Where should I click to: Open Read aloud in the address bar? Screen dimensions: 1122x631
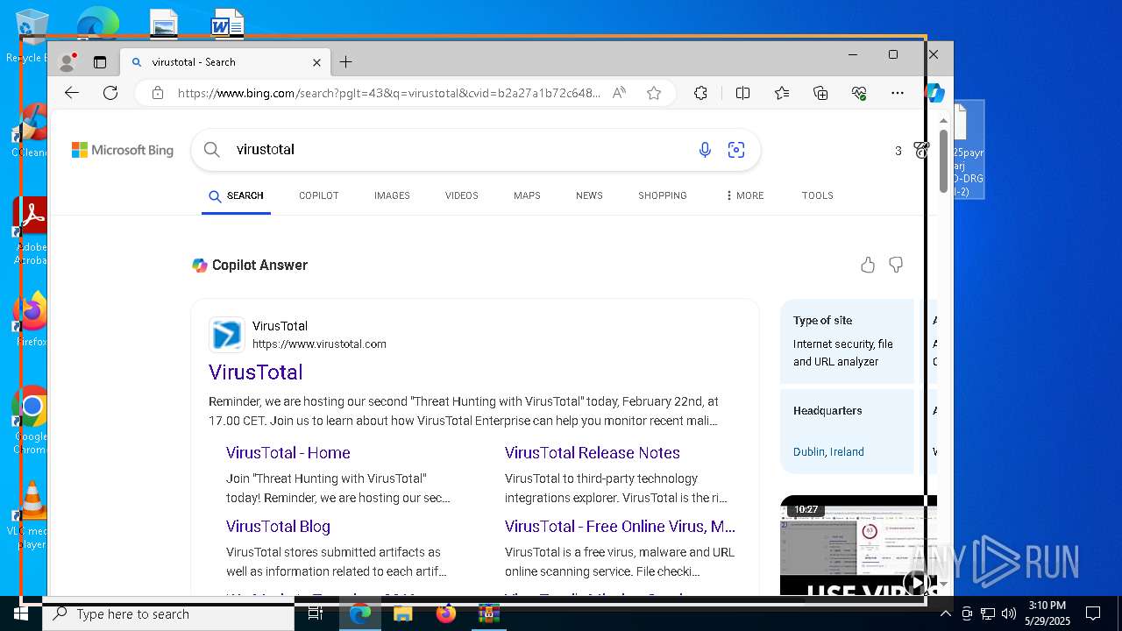pyautogui.click(x=619, y=93)
